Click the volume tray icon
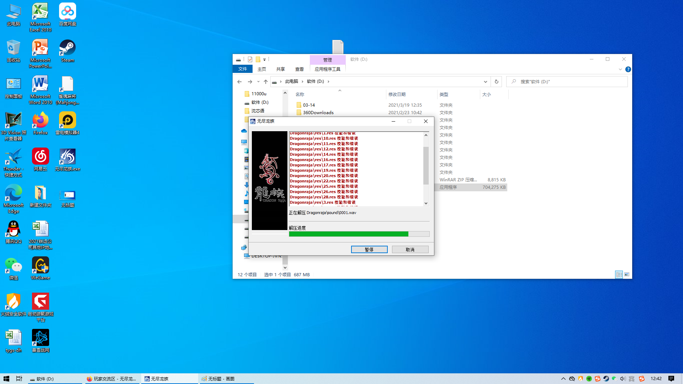Viewport: 683px width, 384px height. coord(623,379)
